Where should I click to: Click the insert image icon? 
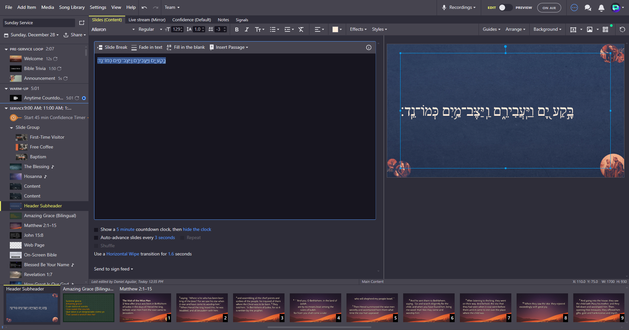[590, 29]
